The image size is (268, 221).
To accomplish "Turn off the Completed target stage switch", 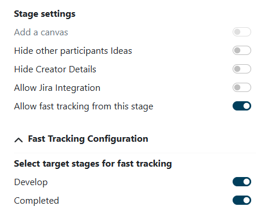I will [242, 200].
